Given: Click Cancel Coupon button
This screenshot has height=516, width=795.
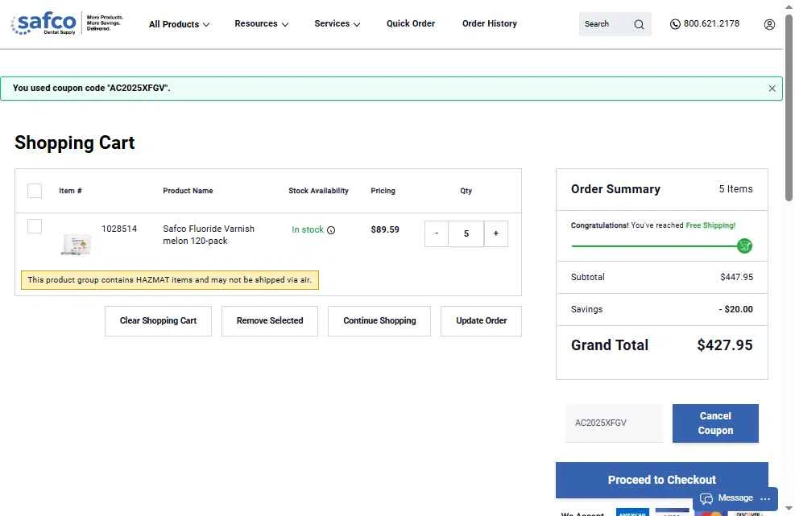Looking at the screenshot, I should [x=715, y=423].
